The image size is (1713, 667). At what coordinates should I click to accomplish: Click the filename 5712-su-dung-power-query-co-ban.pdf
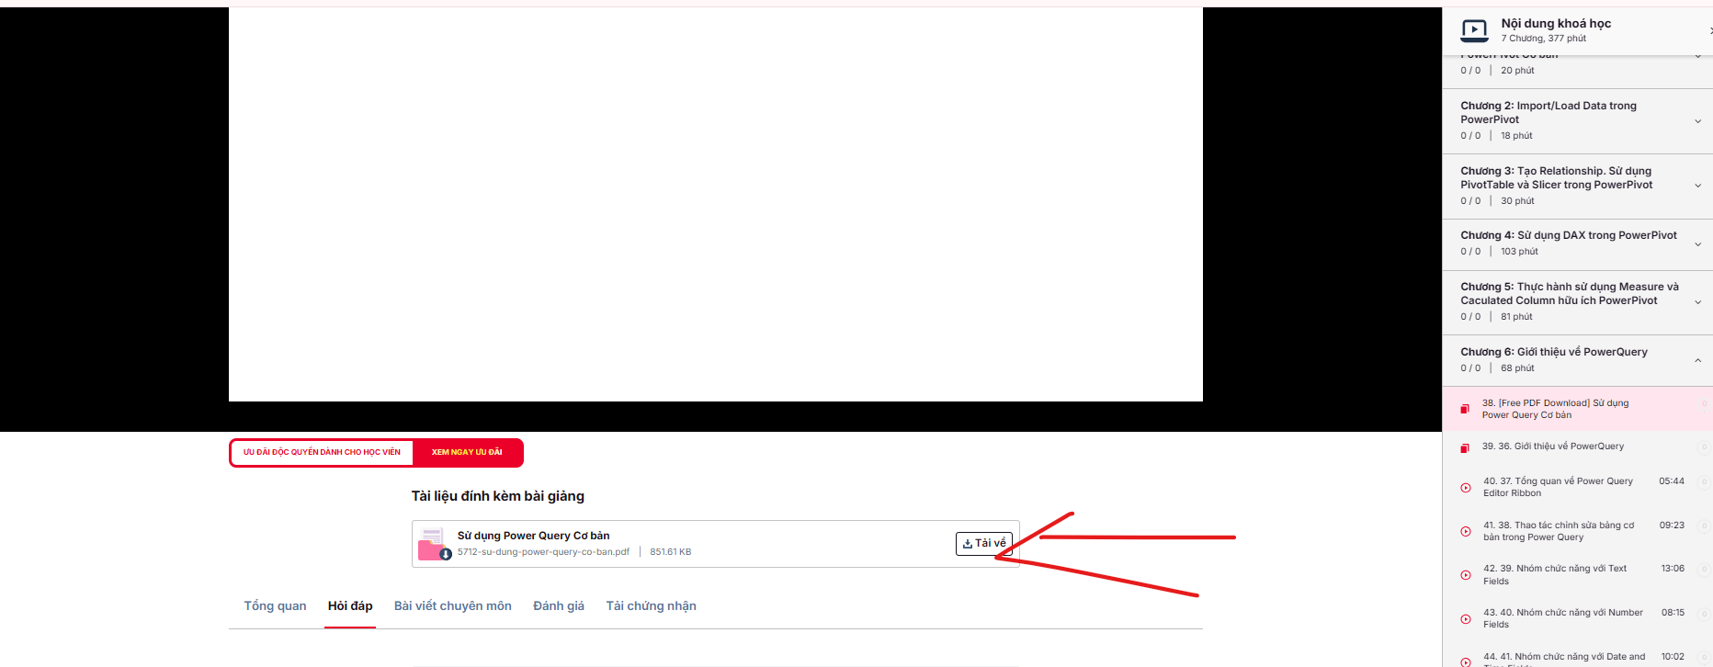pos(543,552)
